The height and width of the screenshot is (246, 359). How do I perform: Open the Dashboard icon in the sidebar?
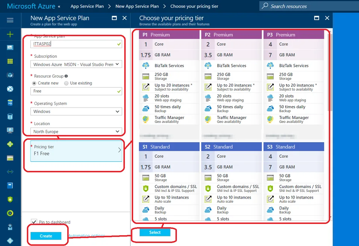(x=10, y=47)
